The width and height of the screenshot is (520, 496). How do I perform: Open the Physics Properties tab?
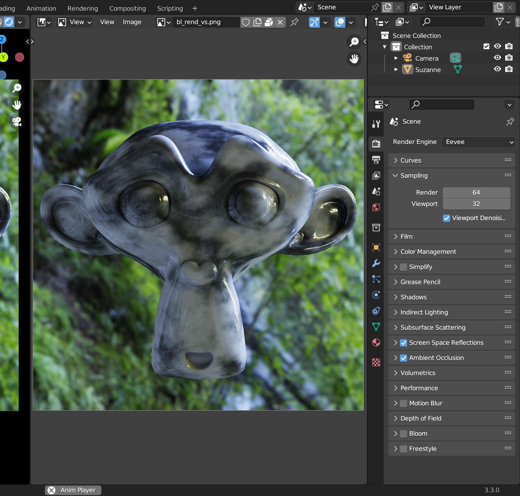click(x=377, y=295)
